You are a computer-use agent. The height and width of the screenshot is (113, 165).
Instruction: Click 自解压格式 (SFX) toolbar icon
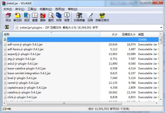pyautogui.click(x=102, y=17)
